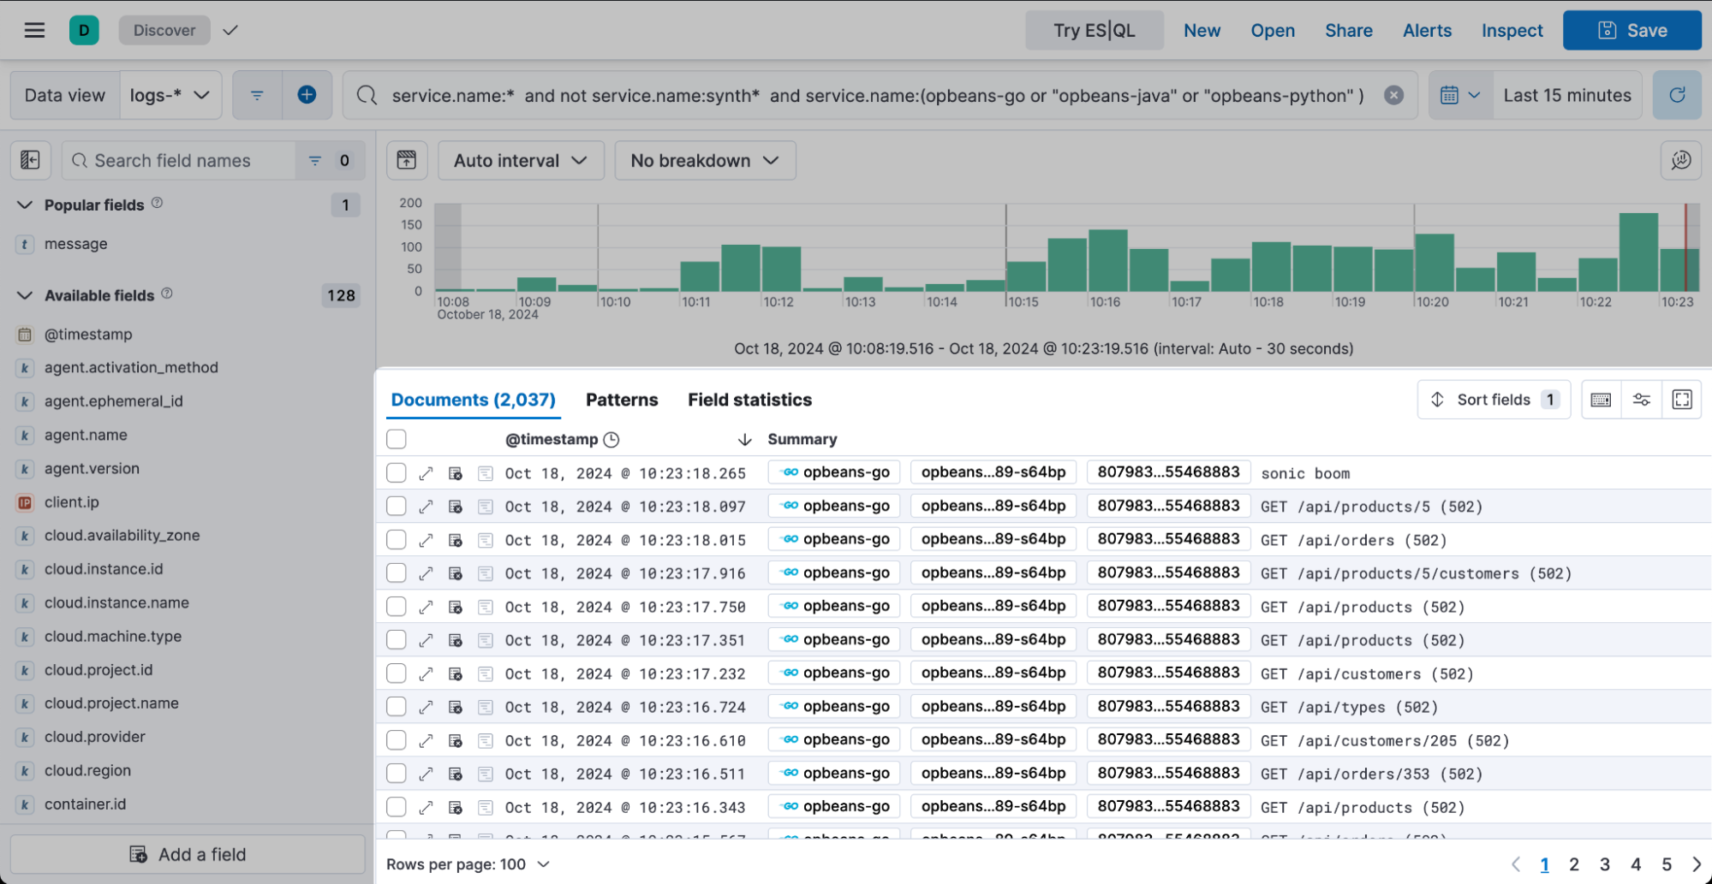Click the green D space avatar
The height and width of the screenshot is (884, 1712).
pyautogui.click(x=84, y=31)
